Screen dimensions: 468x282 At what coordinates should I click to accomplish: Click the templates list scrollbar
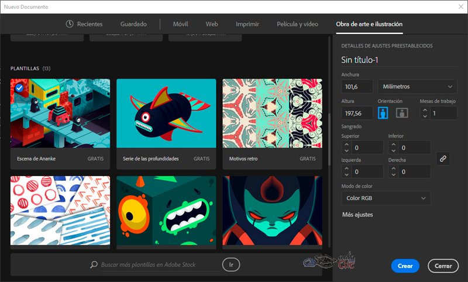point(329,139)
